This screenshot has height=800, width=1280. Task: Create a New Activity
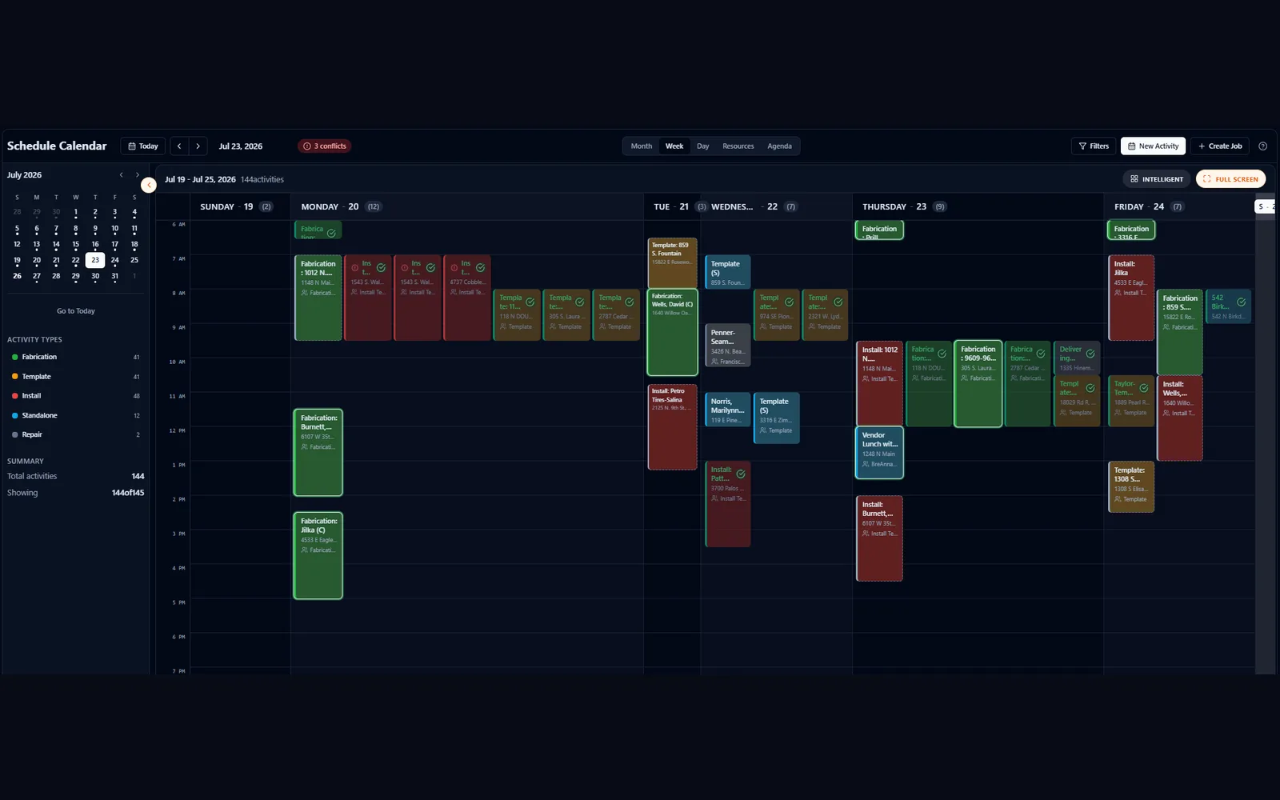[x=1153, y=146]
